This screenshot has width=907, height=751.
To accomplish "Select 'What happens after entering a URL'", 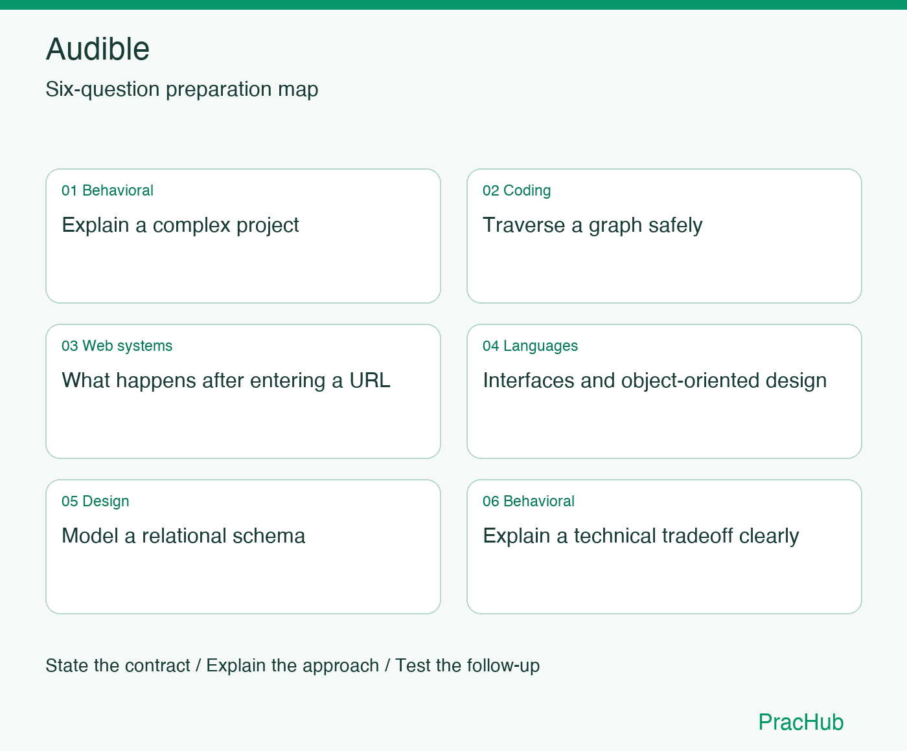I will (226, 380).
